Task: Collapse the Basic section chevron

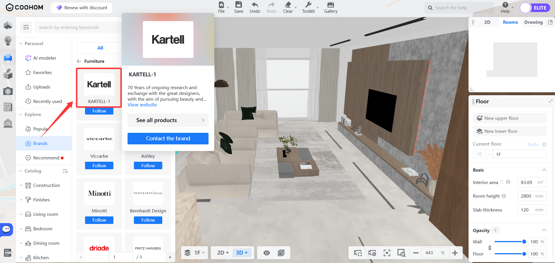Action: 544,170
